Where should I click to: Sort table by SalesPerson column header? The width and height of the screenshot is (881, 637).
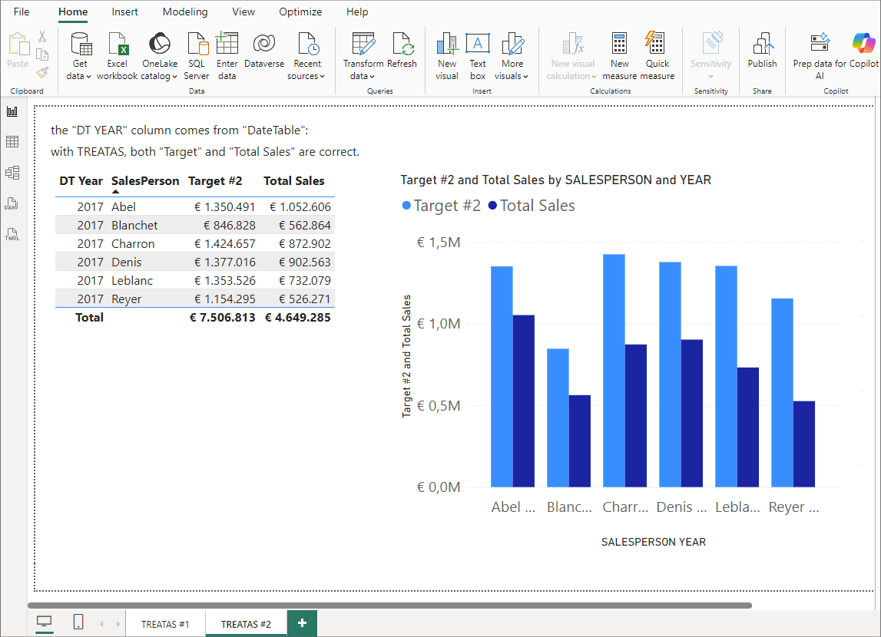point(145,181)
